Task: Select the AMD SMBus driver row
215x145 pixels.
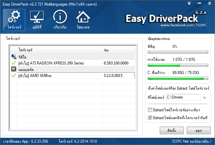Action: (x=73, y=75)
